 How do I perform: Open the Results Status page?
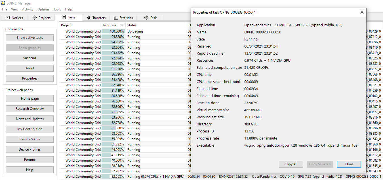point(30,139)
